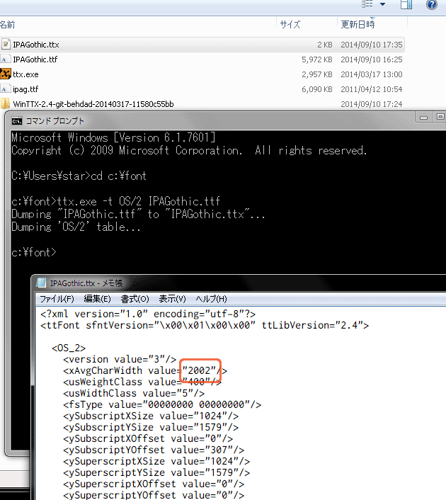Open the view options dropdown arrow
This screenshot has width=446, height=500.
tap(382, 4)
